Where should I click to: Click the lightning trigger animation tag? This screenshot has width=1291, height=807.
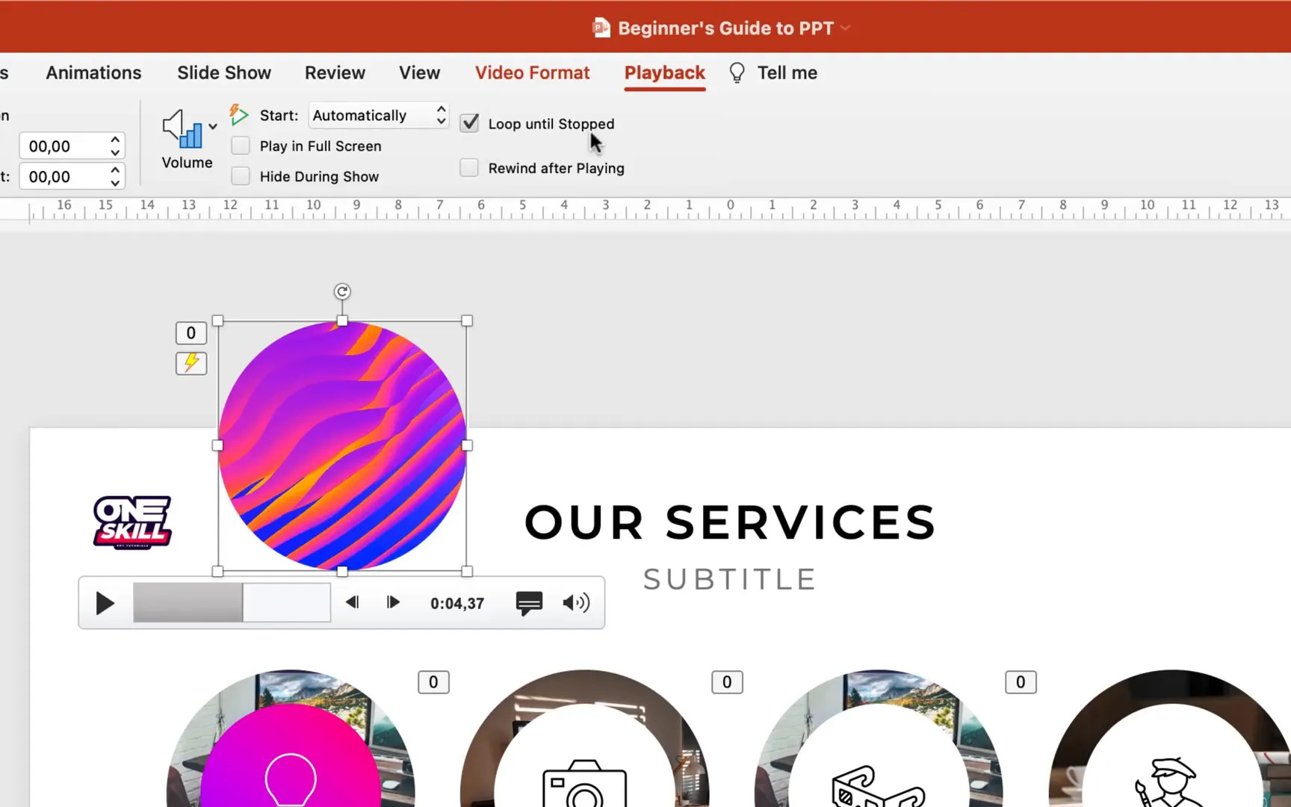pyautogui.click(x=191, y=363)
